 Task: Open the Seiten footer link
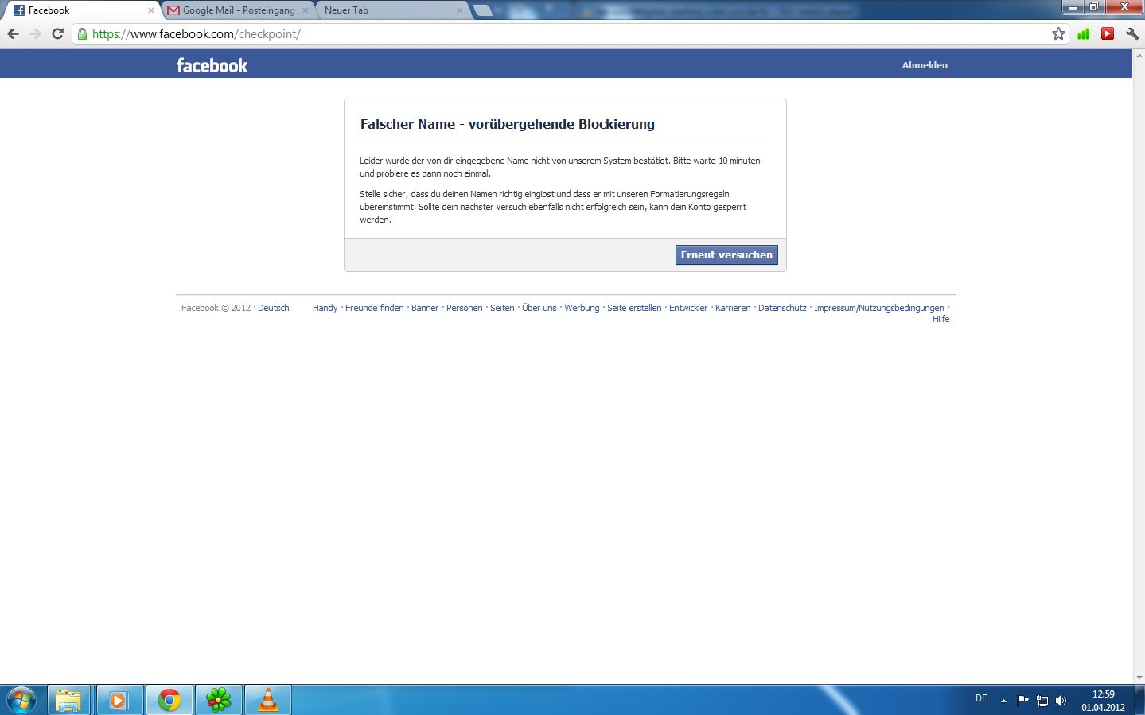502,308
